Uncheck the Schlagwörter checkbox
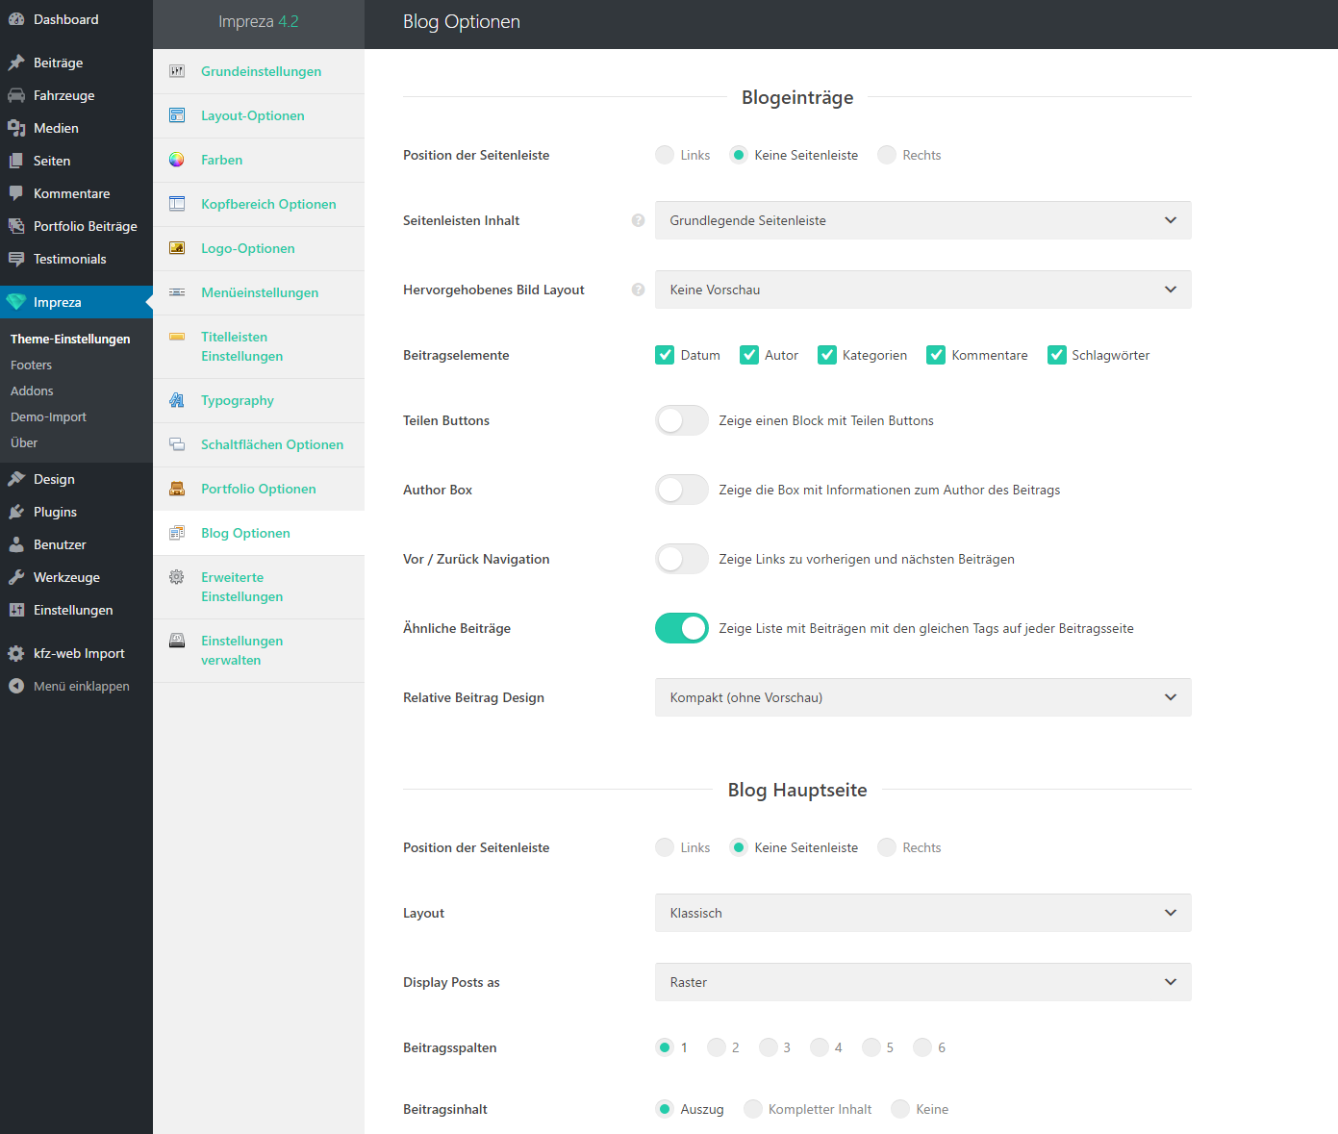Screen dimensions: 1338x1134 pos(1057,355)
